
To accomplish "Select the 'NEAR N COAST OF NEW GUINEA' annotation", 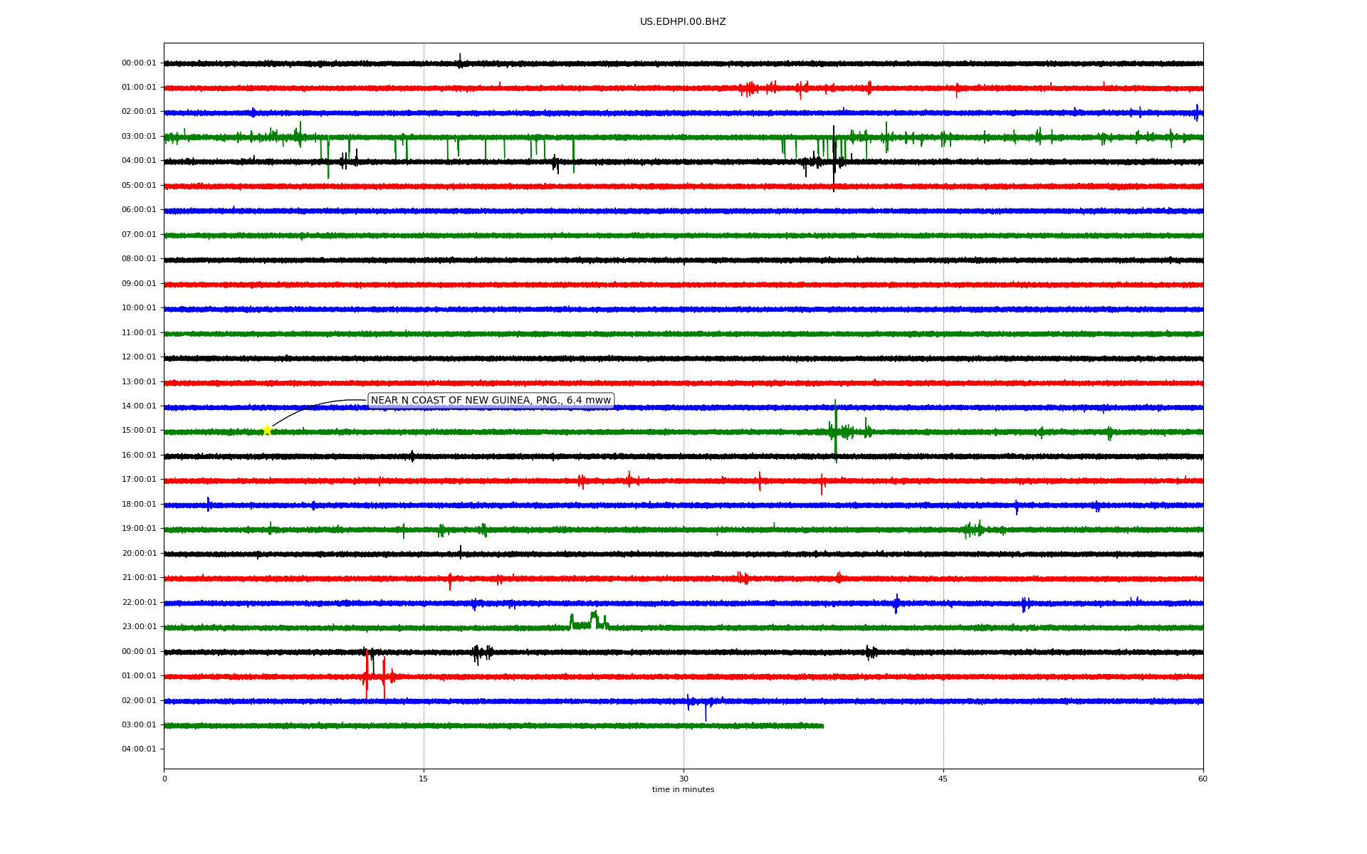I will click(x=491, y=401).
